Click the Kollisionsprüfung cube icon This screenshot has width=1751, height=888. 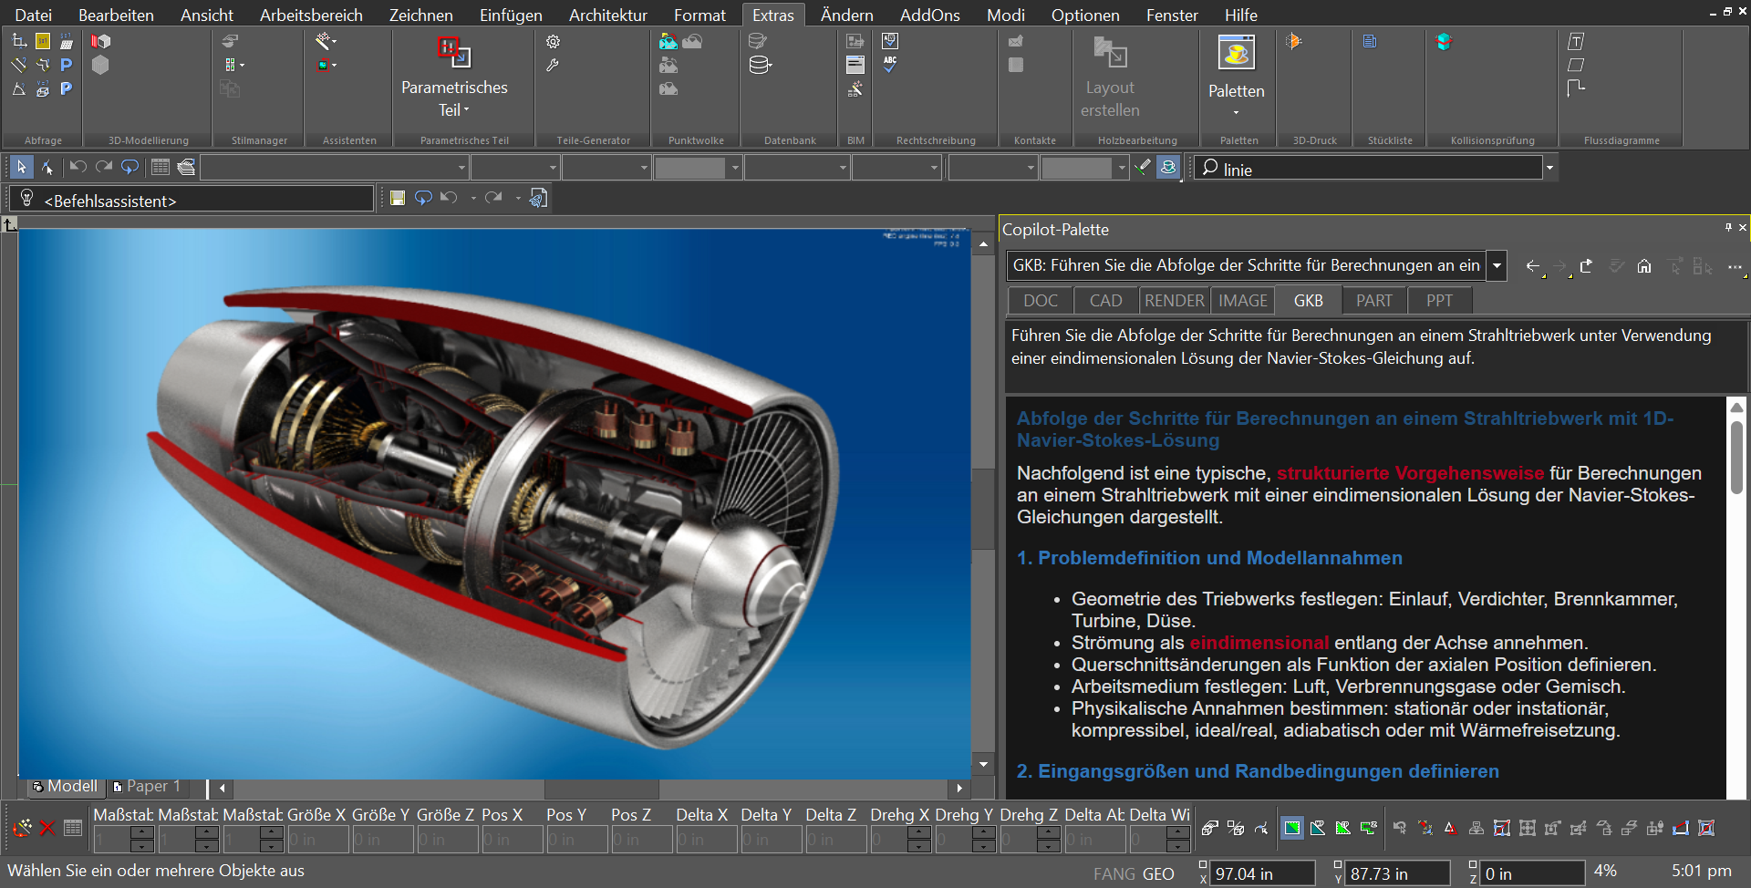[x=1444, y=42]
